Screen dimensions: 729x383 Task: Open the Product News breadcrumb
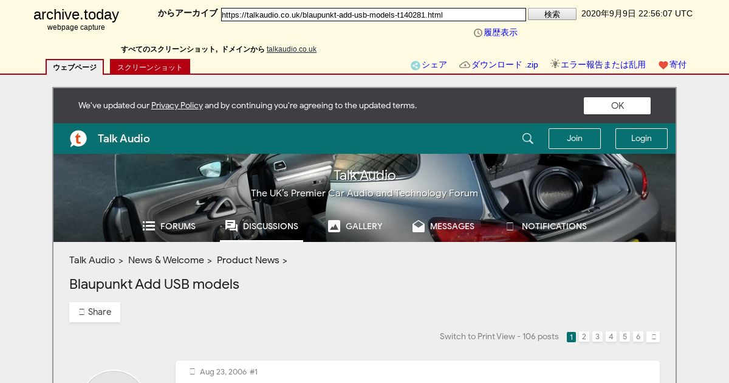click(x=248, y=260)
